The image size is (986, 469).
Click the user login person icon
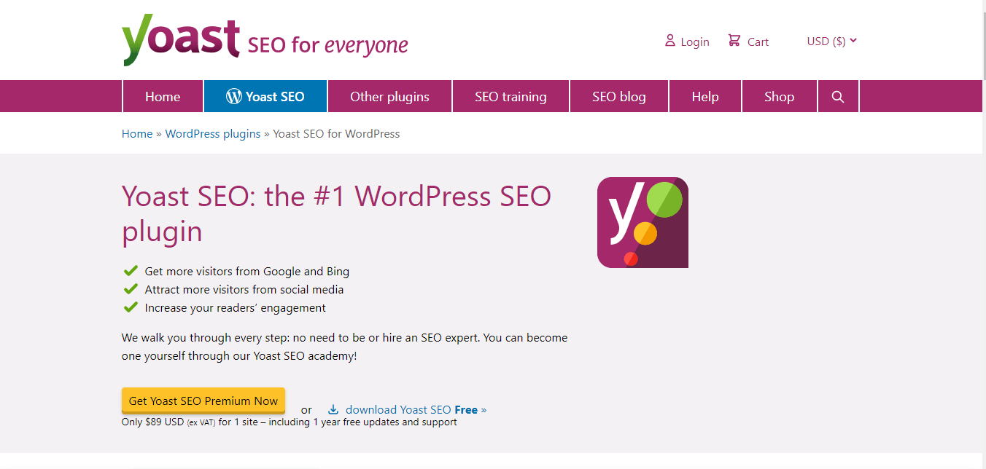click(x=669, y=41)
